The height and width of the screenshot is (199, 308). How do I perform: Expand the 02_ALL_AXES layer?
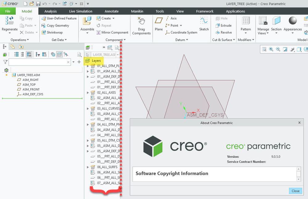tap(88, 93)
